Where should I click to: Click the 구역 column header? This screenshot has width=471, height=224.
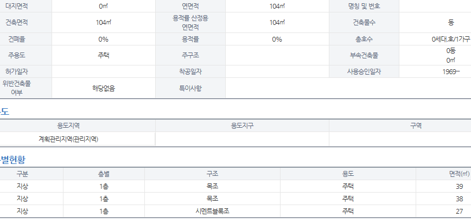tap(416, 126)
